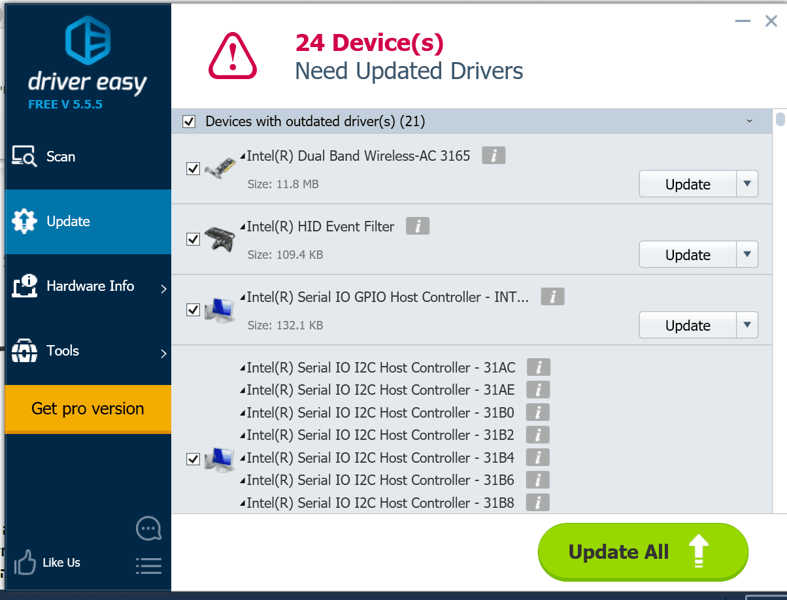The width and height of the screenshot is (787, 600).
Task: Open the Scan section in sidebar
Action: (60, 157)
